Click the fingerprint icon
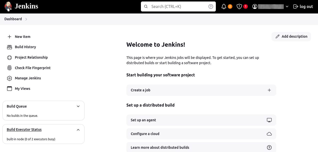The width and height of the screenshot is (318, 152). point(9,68)
